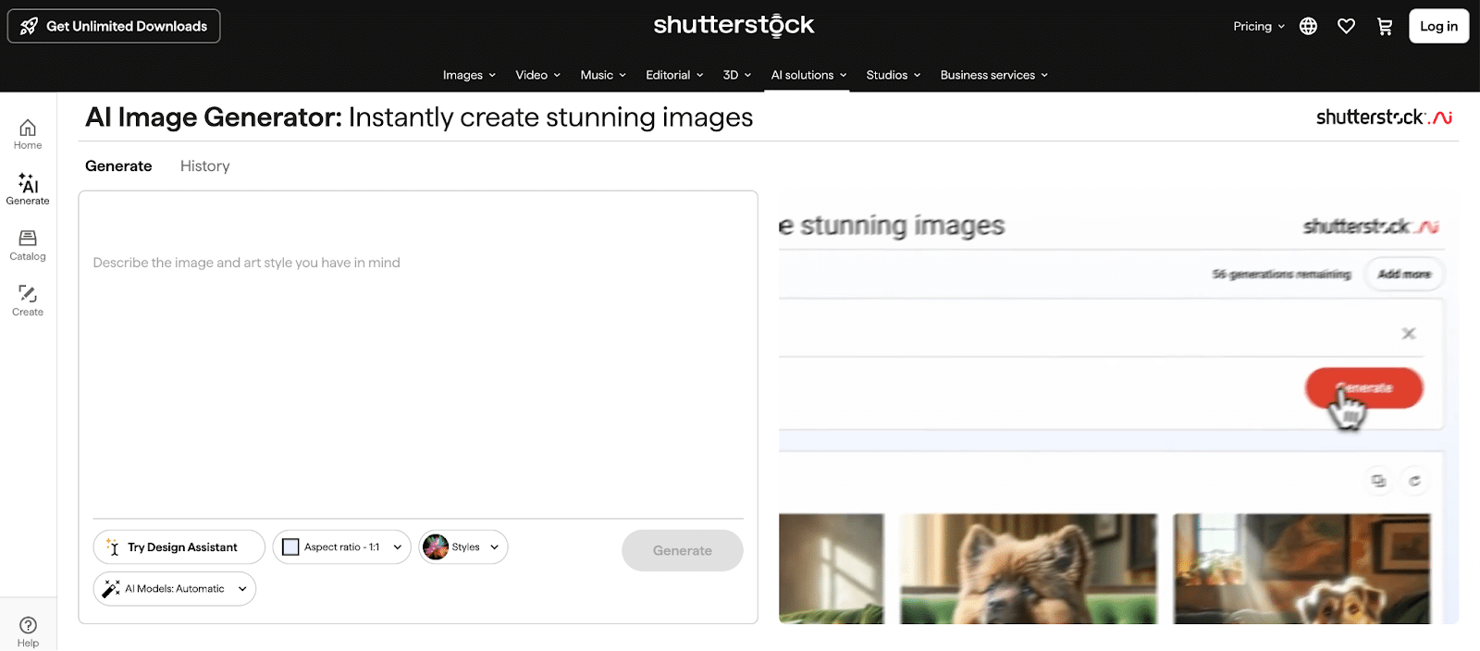Screen dimensions: 1480x651
Task: Open the Pricing dropdown
Action: click(x=1259, y=26)
